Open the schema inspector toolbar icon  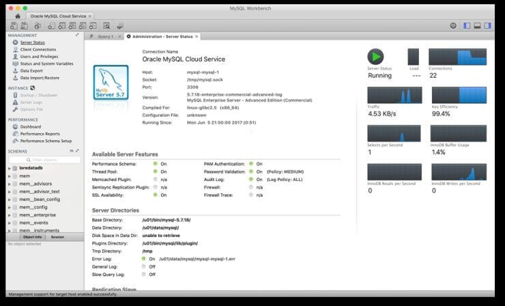point(38,26)
